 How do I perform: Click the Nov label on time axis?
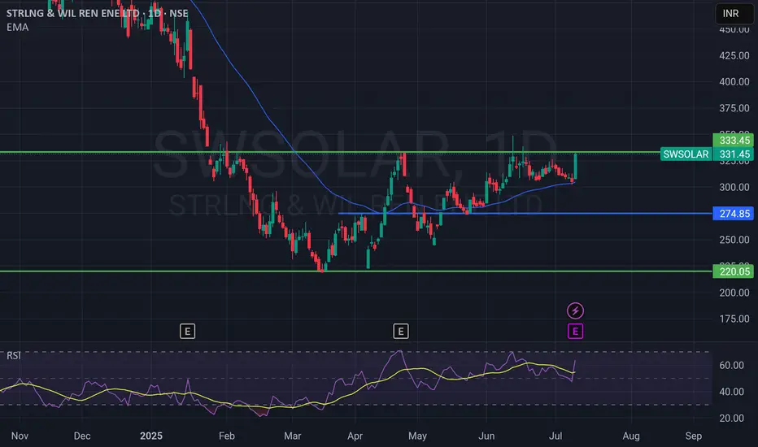pyautogui.click(x=20, y=436)
